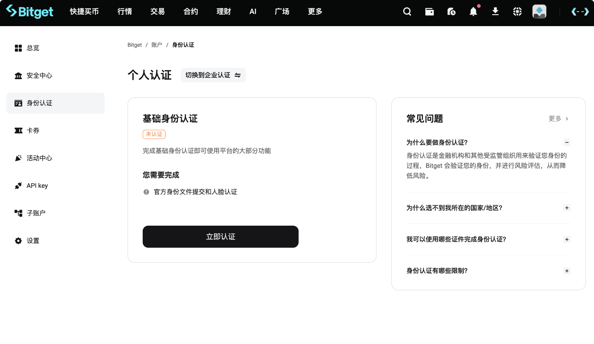Open the user avatar menu
The height and width of the screenshot is (344, 594).
tap(539, 12)
